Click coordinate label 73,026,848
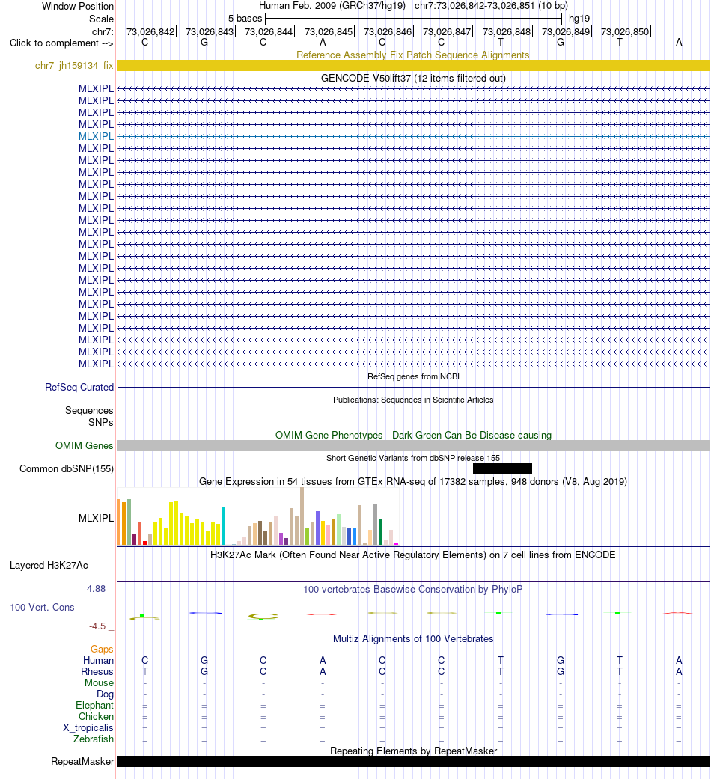 pyautogui.click(x=507, y=31)
